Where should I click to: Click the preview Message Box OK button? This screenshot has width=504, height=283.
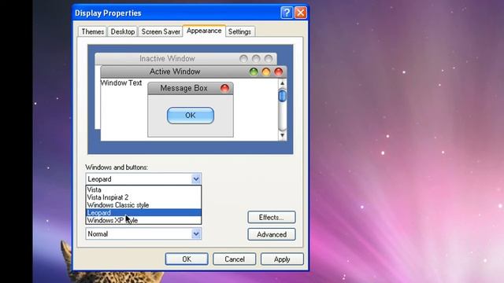(x=191, y=116)
